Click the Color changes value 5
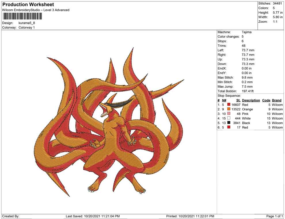This screenshot has height=219, width=285. [242, 37]
